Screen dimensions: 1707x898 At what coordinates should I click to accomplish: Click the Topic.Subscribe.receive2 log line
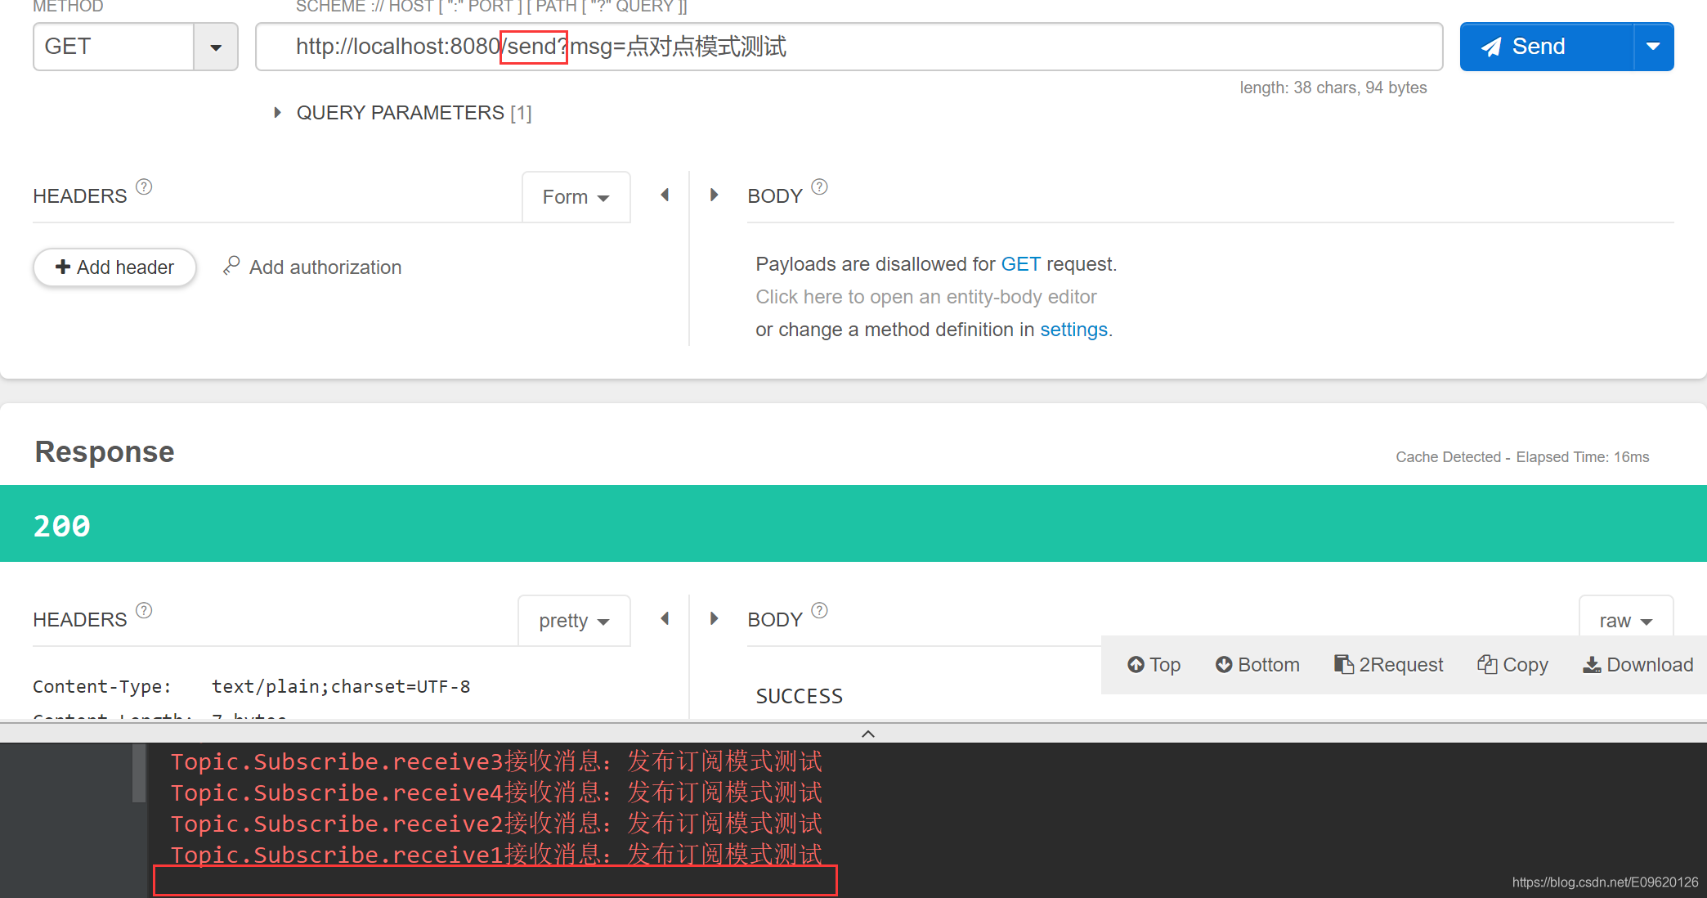pyautogui.click(x=496, y=824)
